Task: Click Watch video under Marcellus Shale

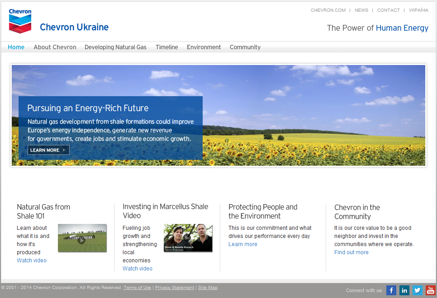Action: click(x=138, y=269)
